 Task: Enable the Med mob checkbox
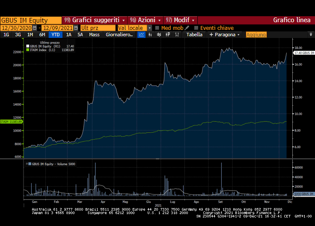click(157, 28)
